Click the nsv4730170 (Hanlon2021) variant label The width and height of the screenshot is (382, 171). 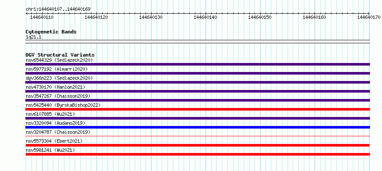point(55,87)
